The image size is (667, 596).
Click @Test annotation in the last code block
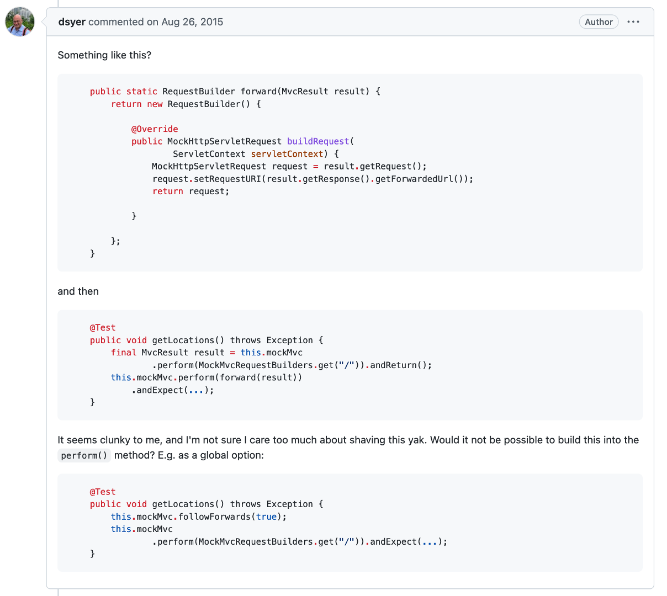[x=103, y=492]
